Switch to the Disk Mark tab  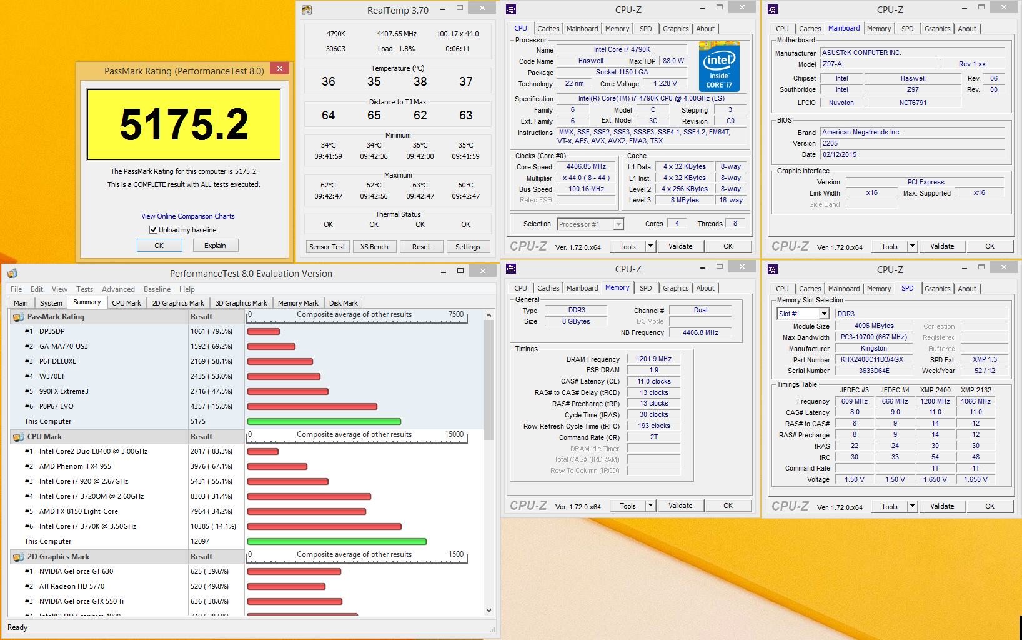(x=343, y=303)
